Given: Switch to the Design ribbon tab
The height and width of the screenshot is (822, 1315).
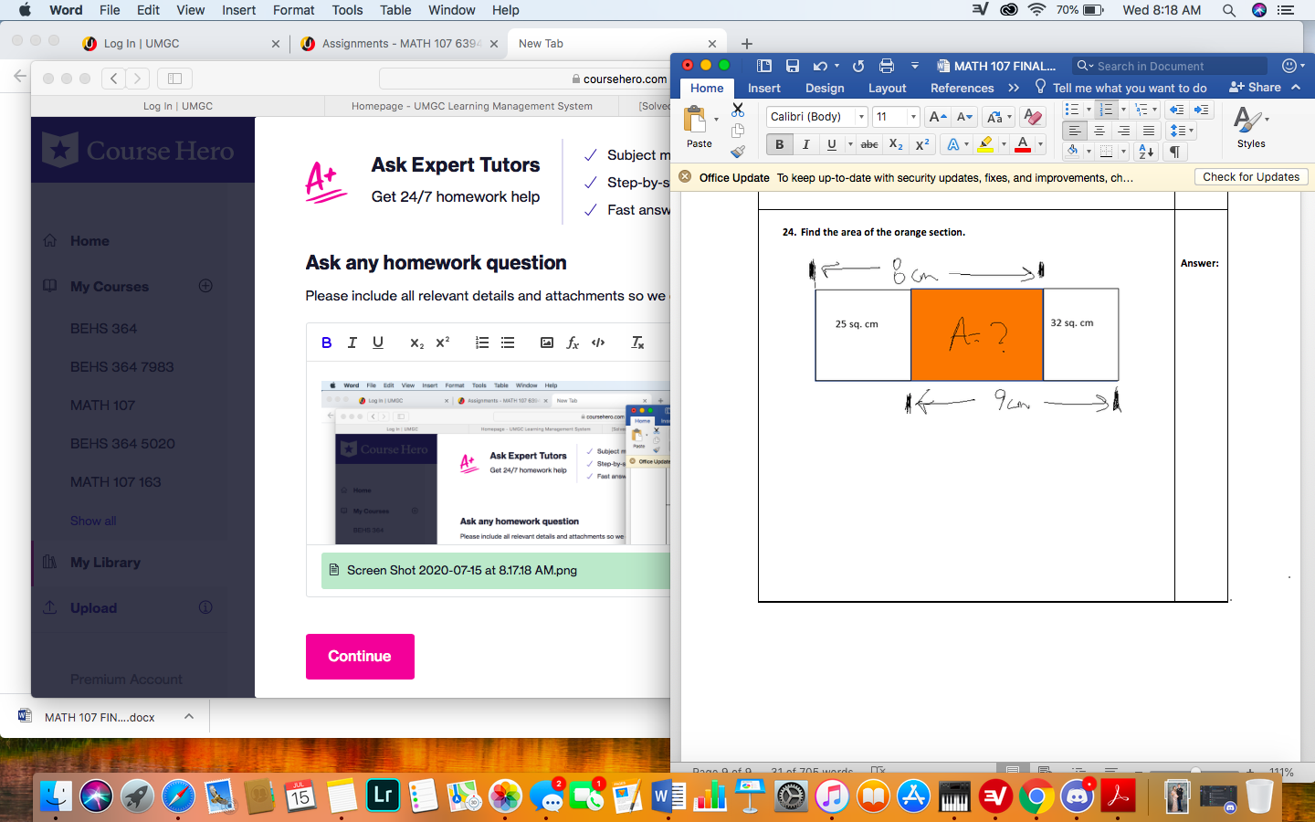Looking at the screenshot, I should click(825, 88).
